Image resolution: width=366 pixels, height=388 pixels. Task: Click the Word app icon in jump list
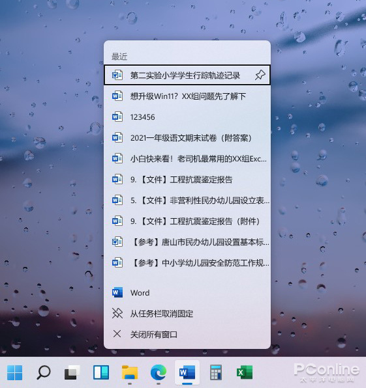coord(117,292)
